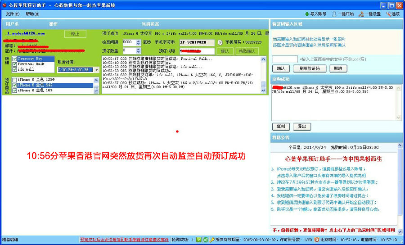Image resolution: width=405 pixels, height=245 pixels.
Task: Toggle the Causeway Bay store checkbox
Action: tap(15, 59)
